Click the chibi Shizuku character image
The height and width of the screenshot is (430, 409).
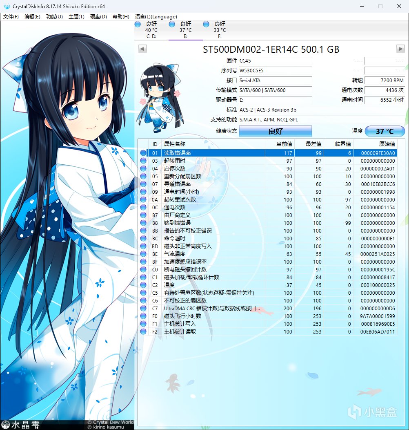pos(160,97)
